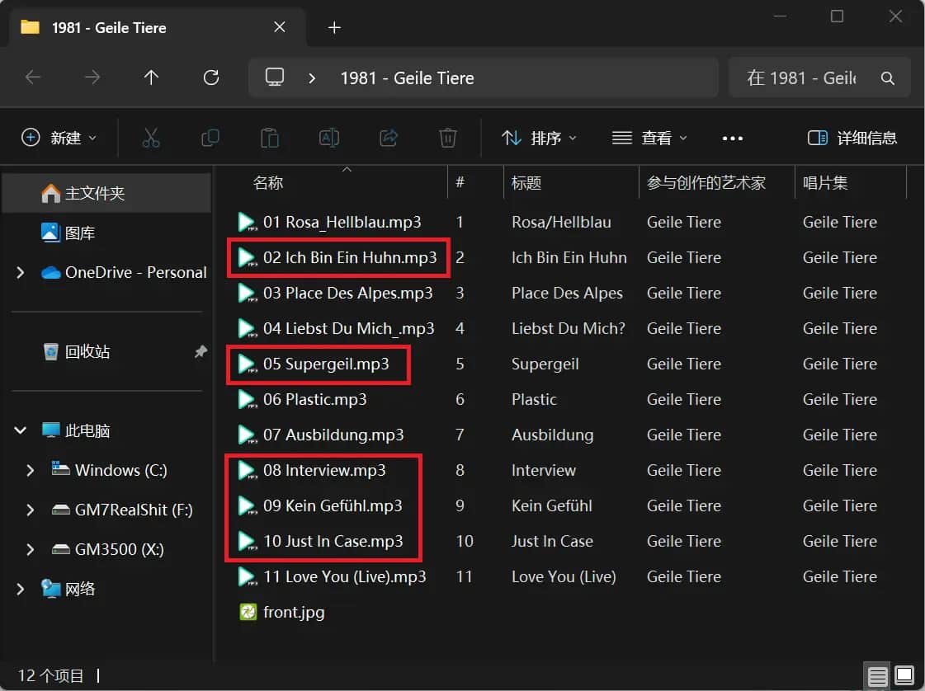Select file 11 Love You (Live).mp3
This screenshot has width=925, height=691.
345,576
